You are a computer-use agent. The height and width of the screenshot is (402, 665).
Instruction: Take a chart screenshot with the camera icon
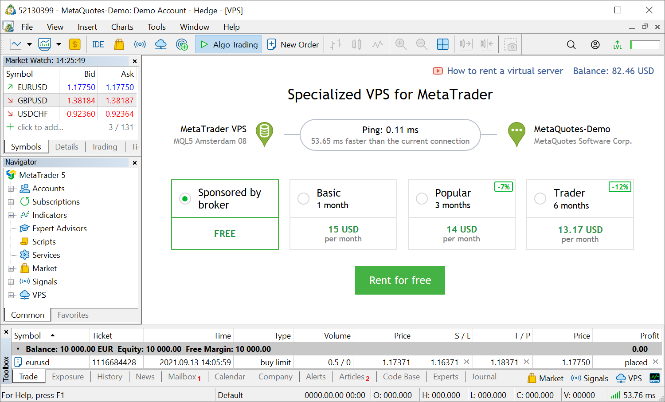511,44
